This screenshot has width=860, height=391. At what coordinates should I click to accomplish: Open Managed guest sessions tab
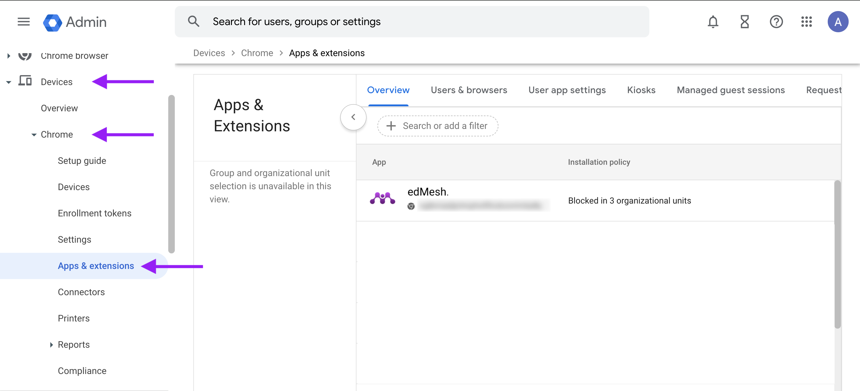pyautogui.click(x=731, y=90)
